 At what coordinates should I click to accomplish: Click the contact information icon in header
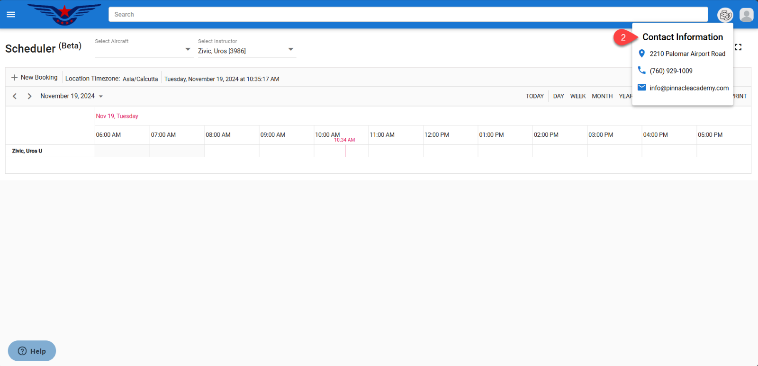(x=725, y=15)
